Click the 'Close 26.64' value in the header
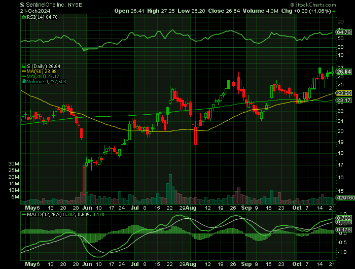This screenshot has width=355, height=269. point(224,11)
